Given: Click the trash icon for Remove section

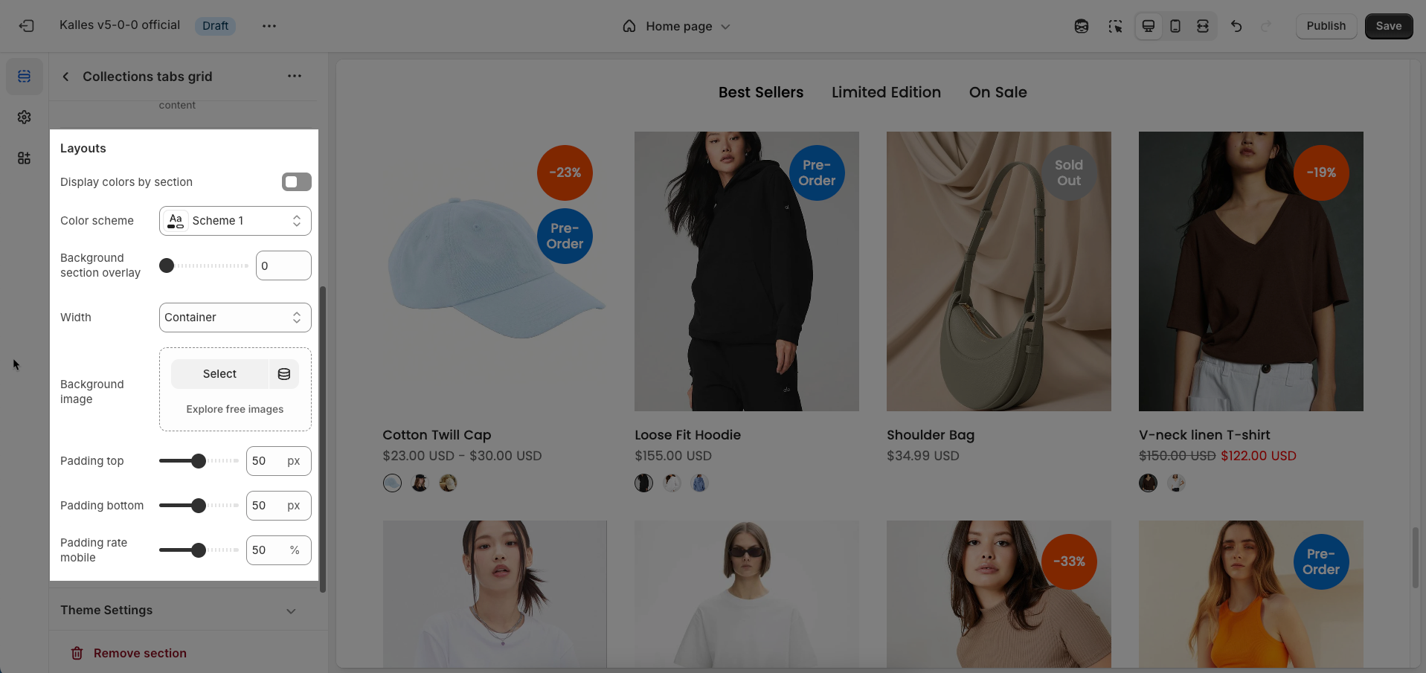Looking at the screenshot, I should [x=77, y=653].
